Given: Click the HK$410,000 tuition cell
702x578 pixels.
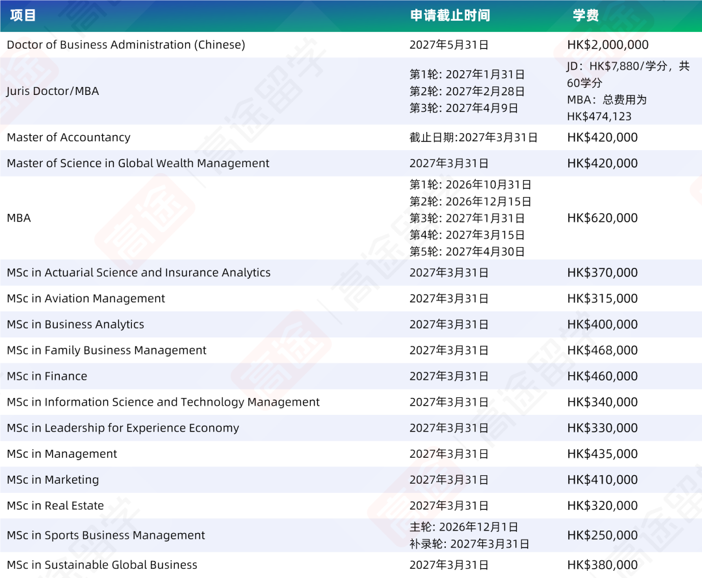Looking at the screenshot, I should tap(602, 480).
